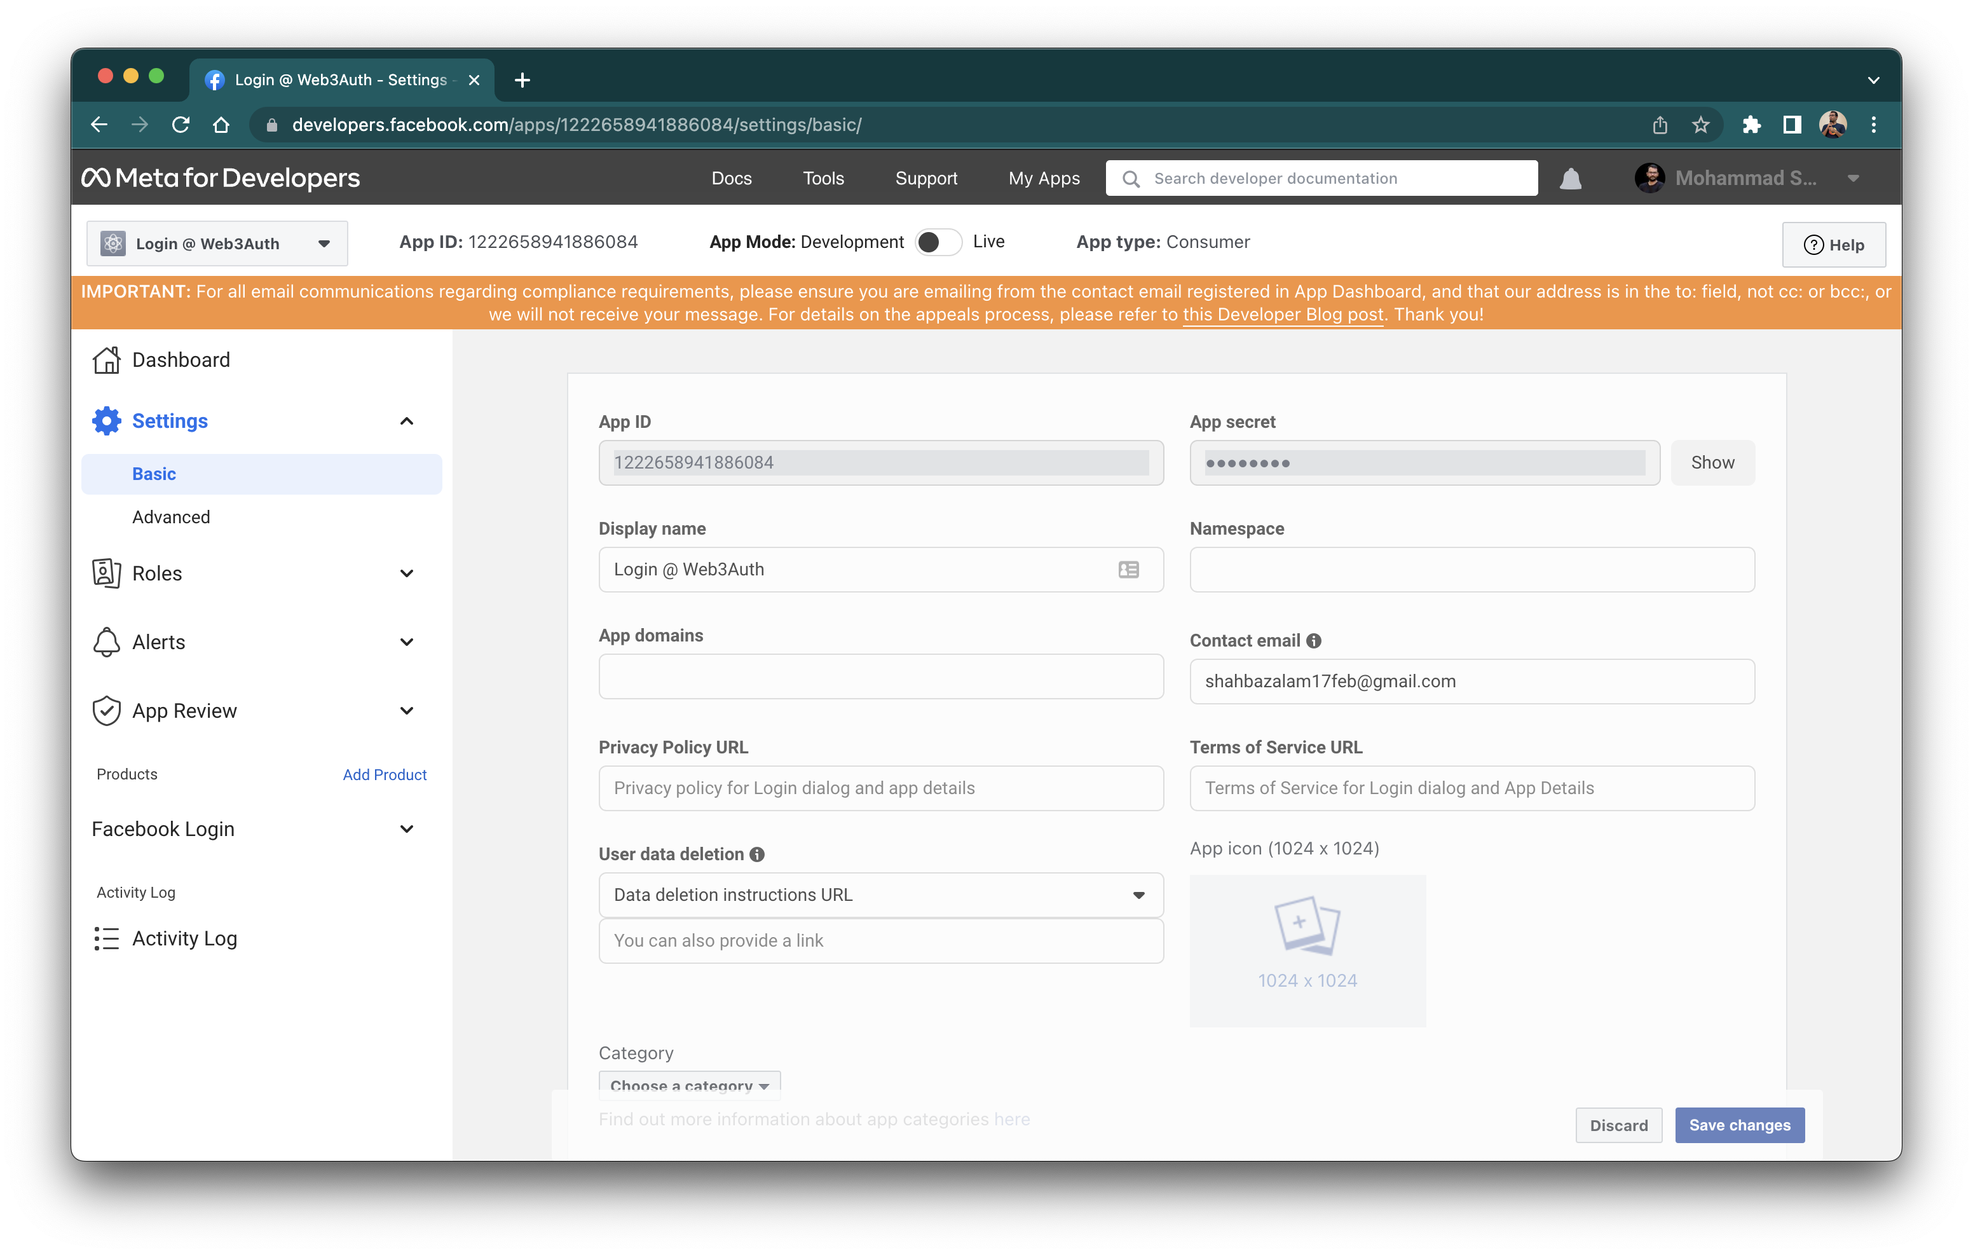This screenshot has height=1255, width=1973.
Task: Switch App Mode from Development to Live
Action: pyautogui.click(x=939, y=242)
